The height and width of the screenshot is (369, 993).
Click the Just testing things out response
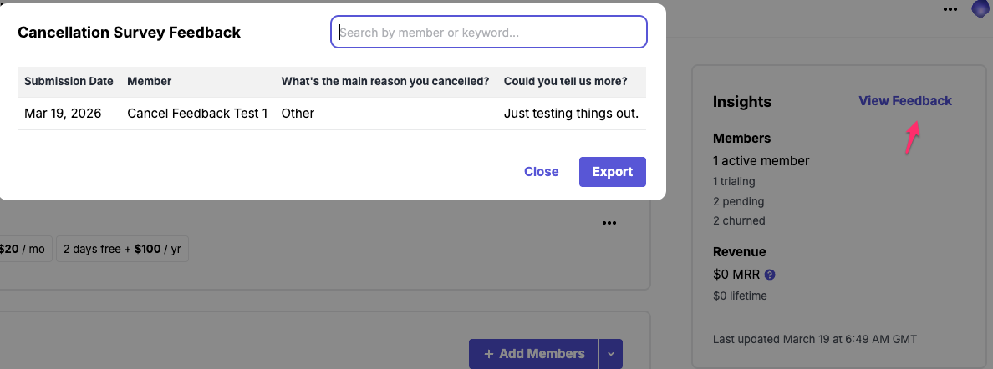click(571, 114)
